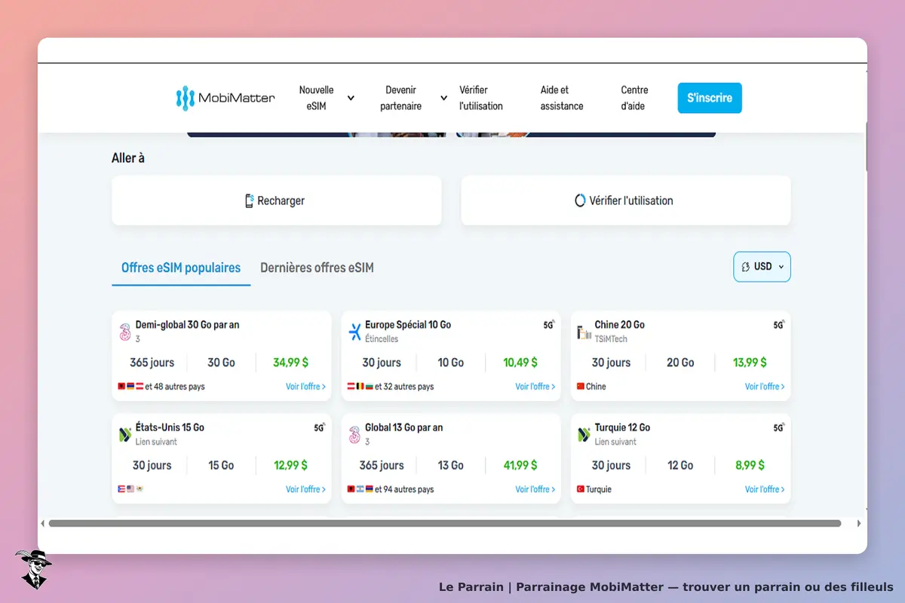Click the 5G badge on États-Unis 15 Go card
This screenshot has width=905, height=603.
click(x=320, y=427)
